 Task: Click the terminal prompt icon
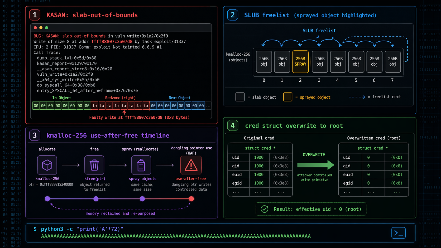[x=398, y=233]
